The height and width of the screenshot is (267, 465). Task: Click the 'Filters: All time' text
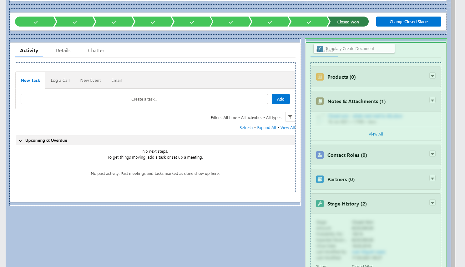point(224,118)
